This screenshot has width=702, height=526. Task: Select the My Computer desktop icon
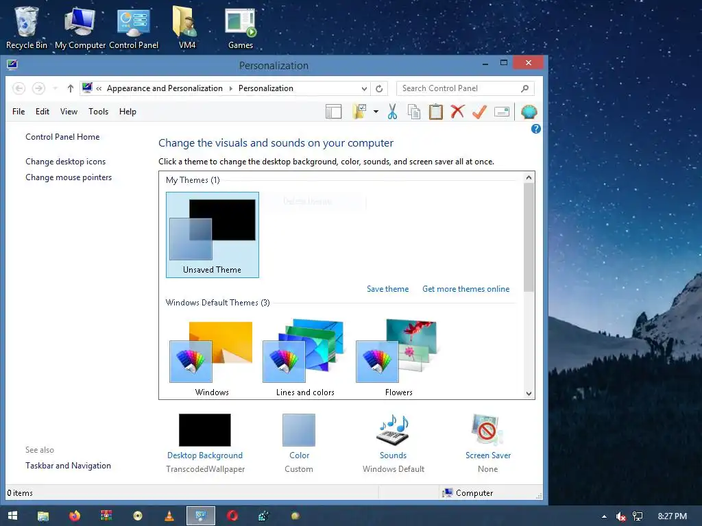[80, 27]
